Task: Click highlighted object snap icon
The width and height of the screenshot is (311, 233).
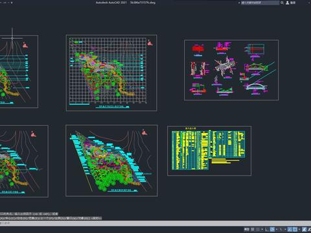Action: (x=295, y=229)
